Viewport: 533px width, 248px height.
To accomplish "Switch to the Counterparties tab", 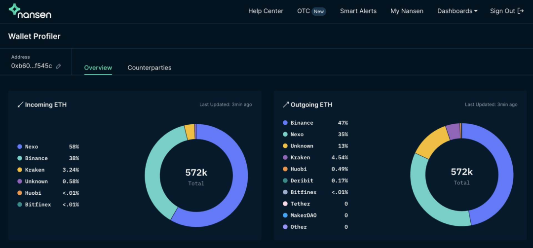I will pyautogui.click(x=149, y=68).
